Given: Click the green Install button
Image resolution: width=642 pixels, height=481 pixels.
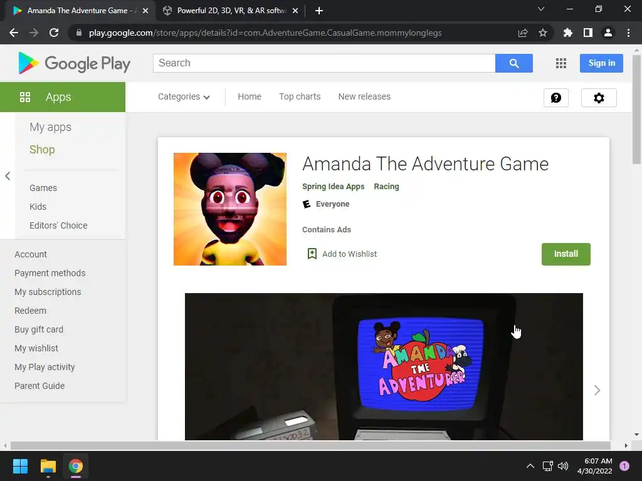Looking at the screenshot, I should 566,254.
